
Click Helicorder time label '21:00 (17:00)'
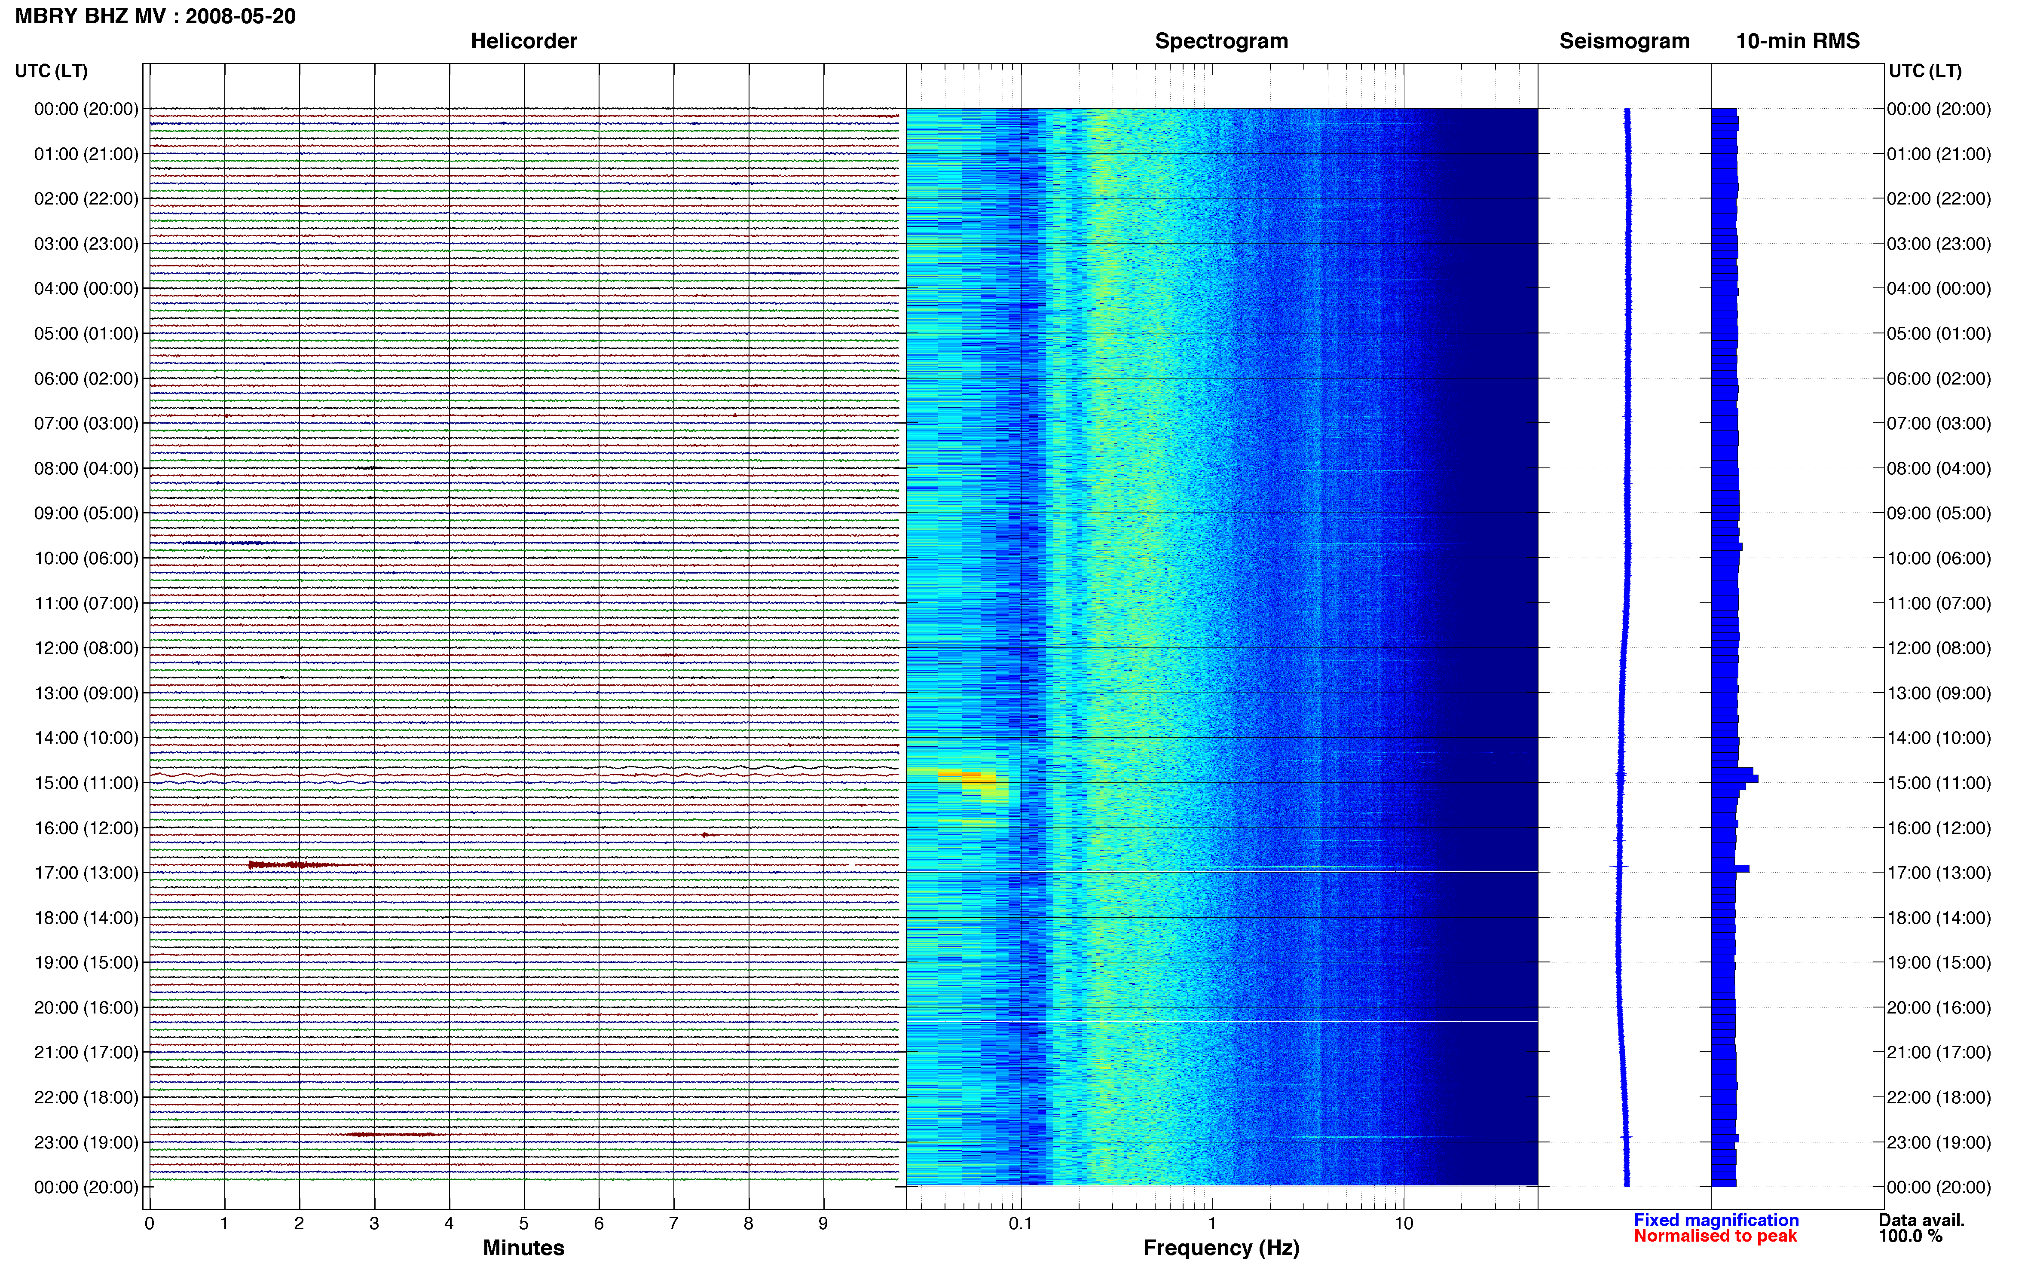coord(86,1053)
